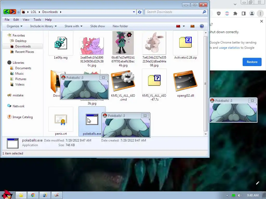Select Activator2.28.zip archive icon
Screen dimensions: 266x199
pos(185,42)
